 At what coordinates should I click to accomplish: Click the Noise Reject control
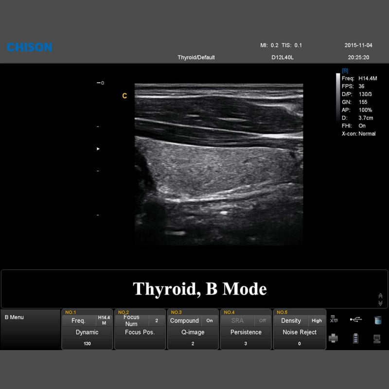click(299, 332)
